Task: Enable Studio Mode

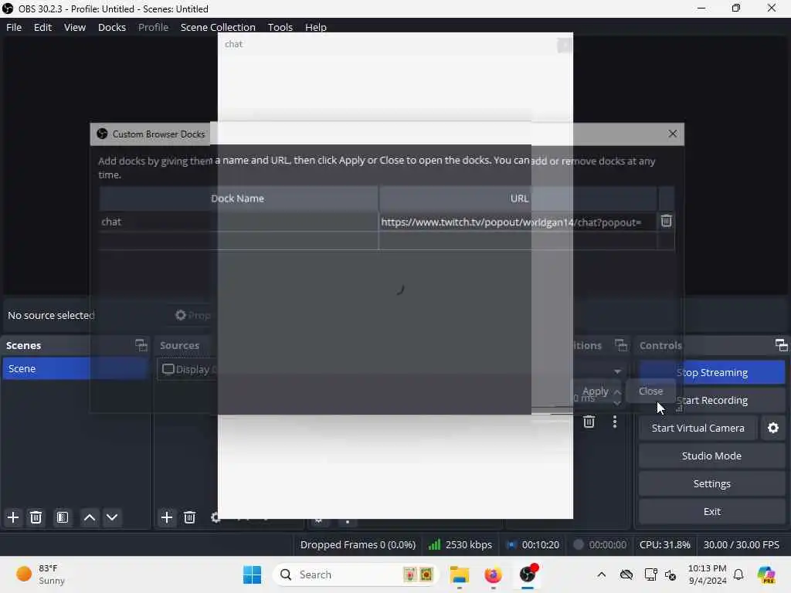Action: click(x=711, y=456)
